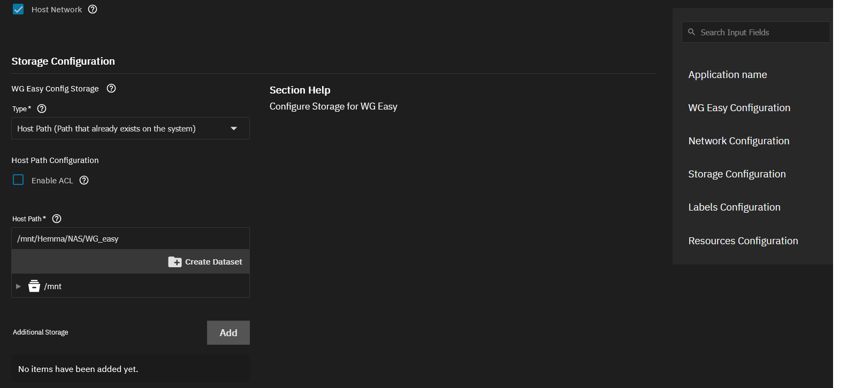Focus the Host Path text field
The height and width of the screenshot is (388, 855).
point(131,238)
